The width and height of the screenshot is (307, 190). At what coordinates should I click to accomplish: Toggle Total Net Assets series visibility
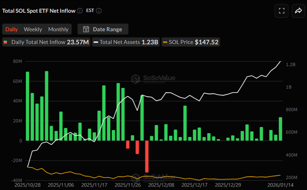(x=125, y=42)
